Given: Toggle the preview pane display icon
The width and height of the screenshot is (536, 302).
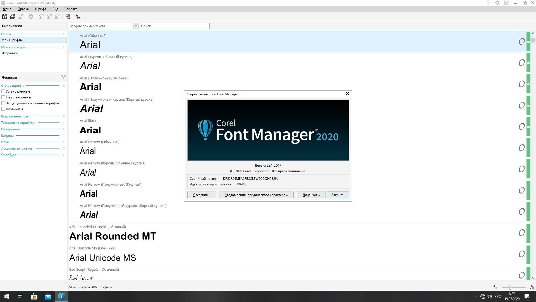Looking at the screenshot, I should point(68,16).
